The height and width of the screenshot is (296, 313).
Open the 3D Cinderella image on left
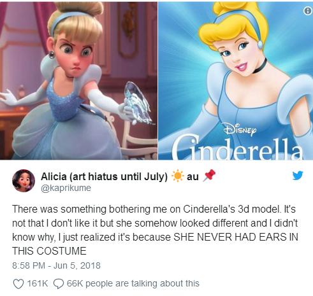pyautogui.click(x=78, y=80)
